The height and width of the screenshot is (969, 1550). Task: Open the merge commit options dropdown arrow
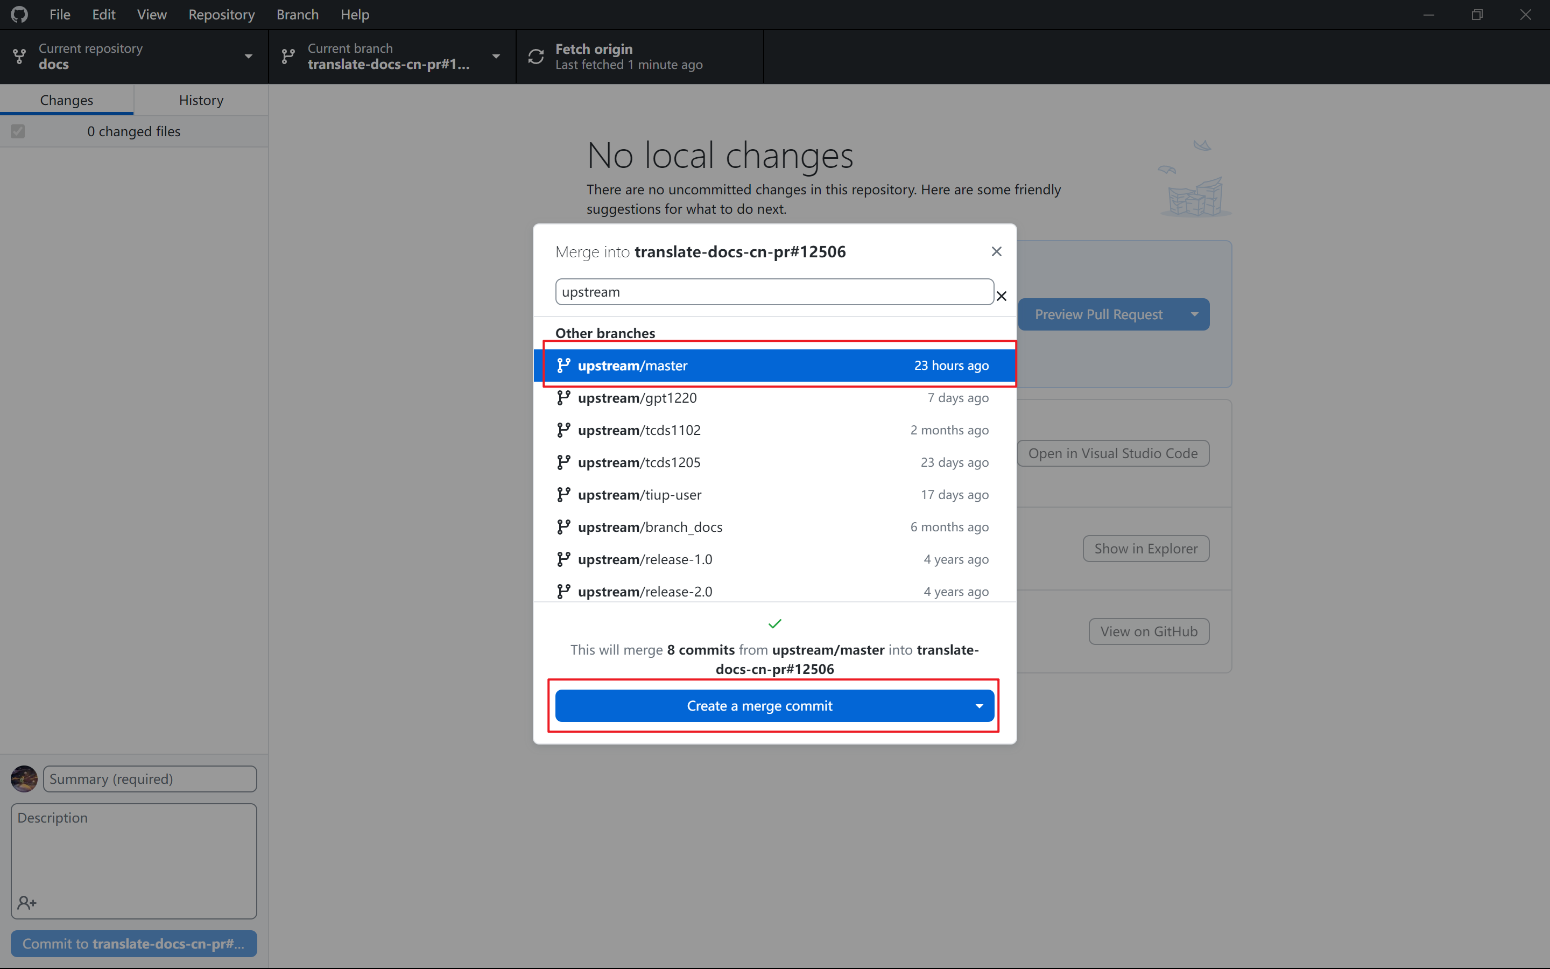coord(978,706)
